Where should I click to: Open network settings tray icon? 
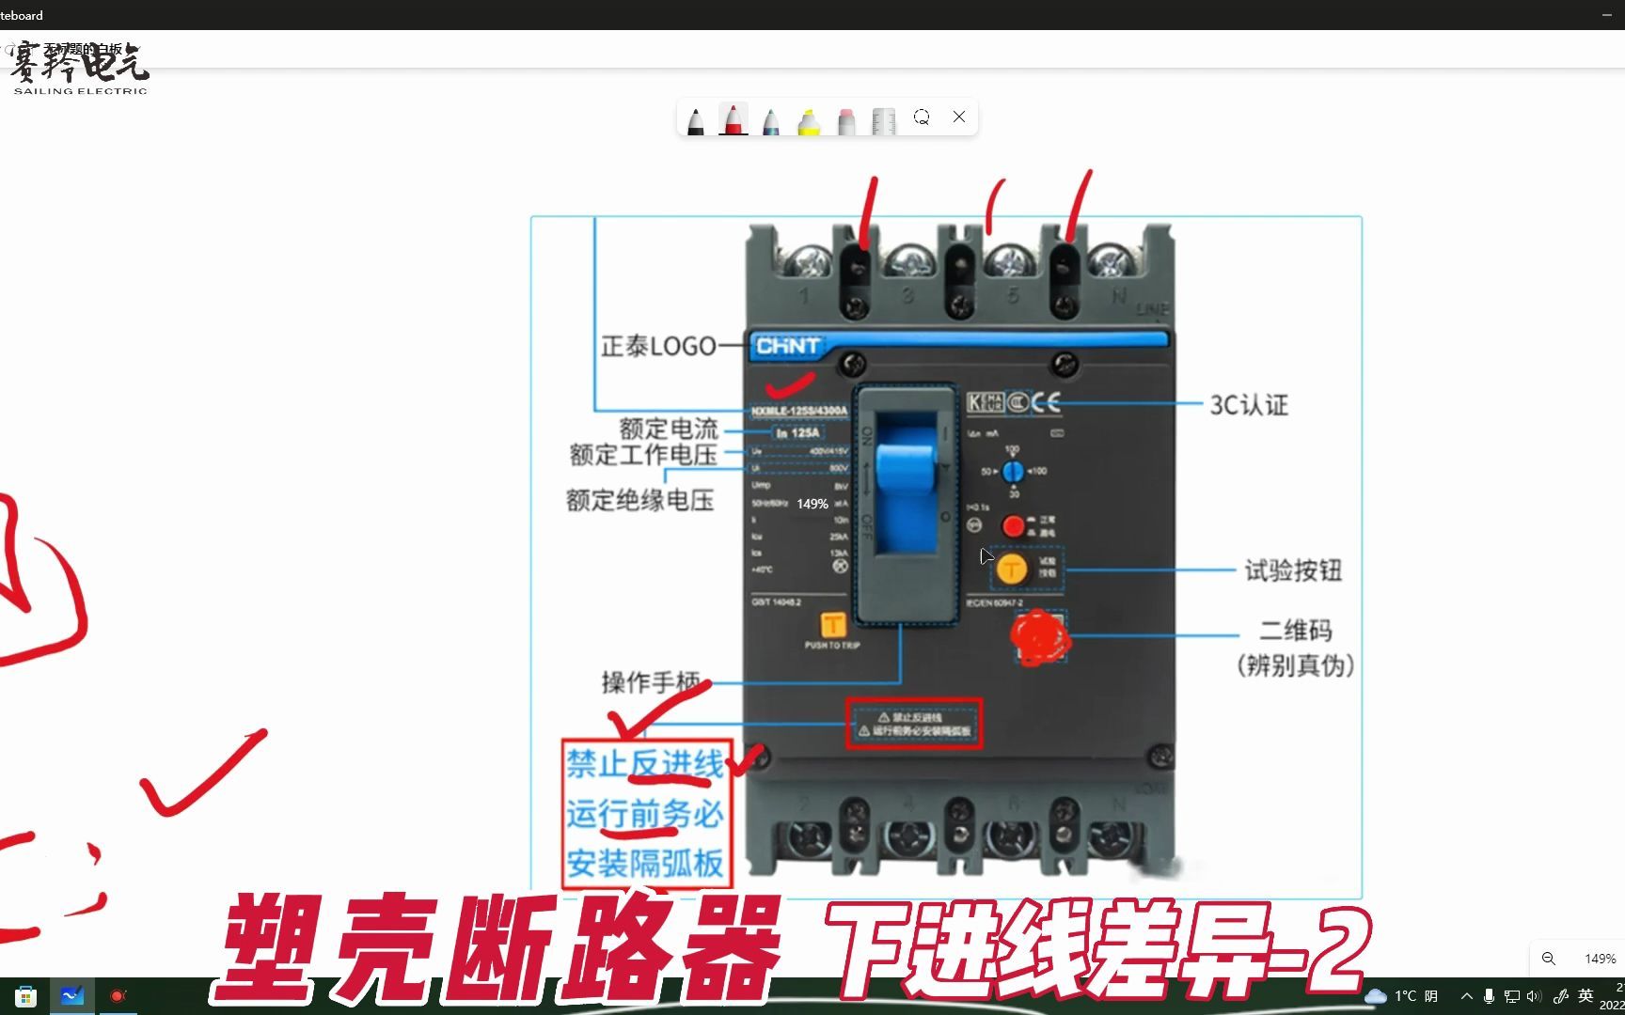pyautogui.click(x=1511, y=996)
